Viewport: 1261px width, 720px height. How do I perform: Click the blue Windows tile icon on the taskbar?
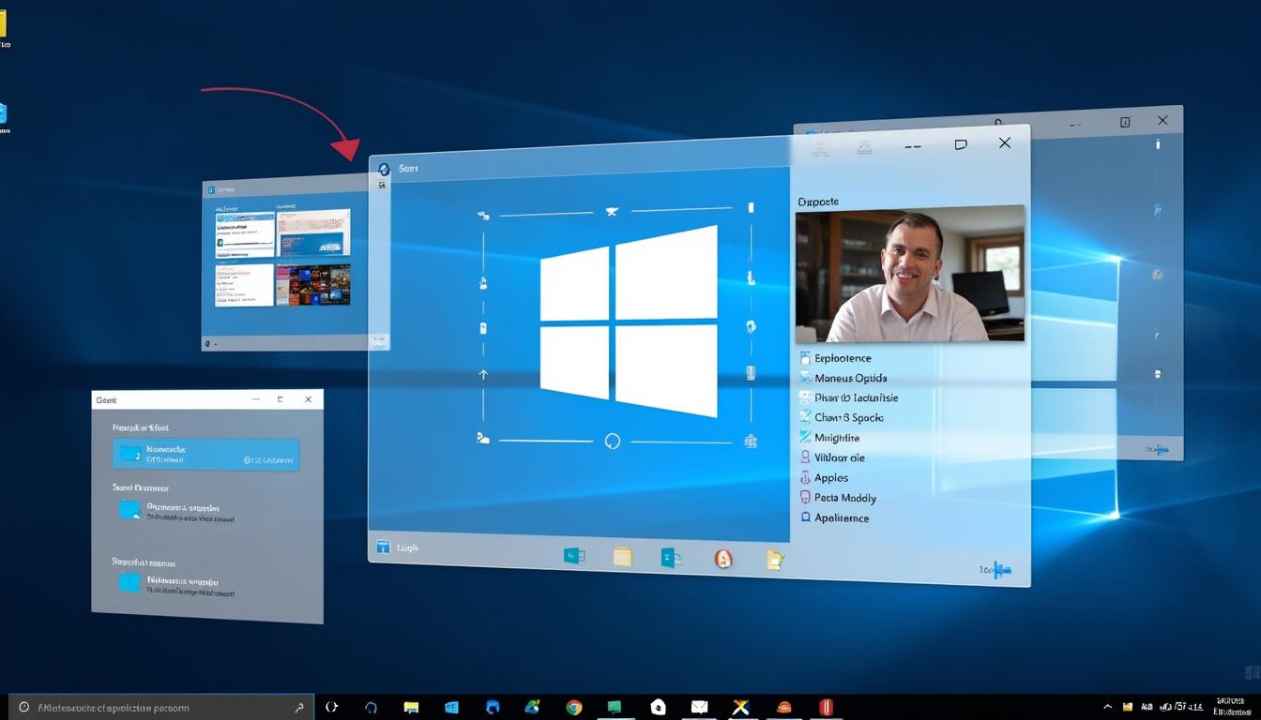click(451, 708)
